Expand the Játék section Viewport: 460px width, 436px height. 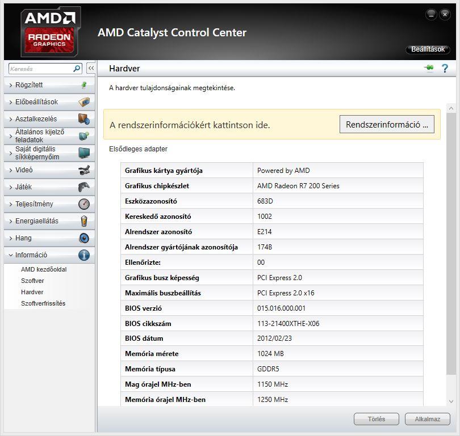coord(49,187)
